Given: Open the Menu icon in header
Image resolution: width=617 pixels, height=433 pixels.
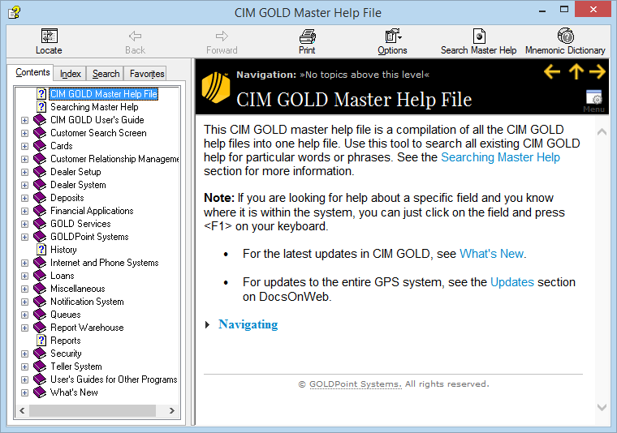Looking at the screenshot, I should (x=593, y=101).
